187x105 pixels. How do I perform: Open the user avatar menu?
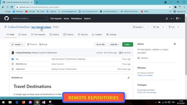click(178, 18)
